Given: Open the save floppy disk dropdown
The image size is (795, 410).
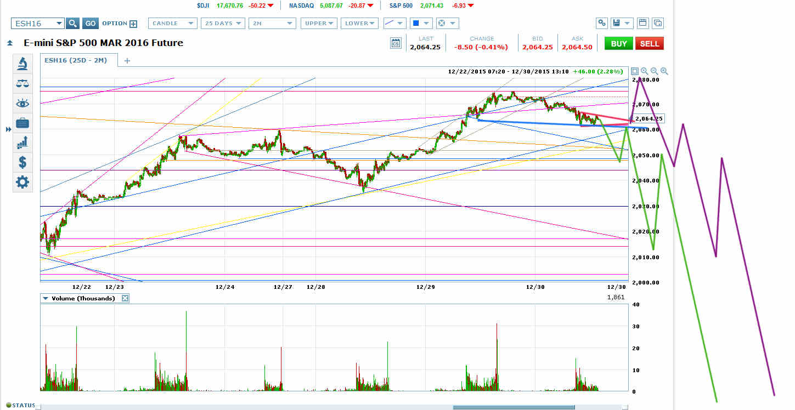Looking at the screenshot, I should 622,24.
